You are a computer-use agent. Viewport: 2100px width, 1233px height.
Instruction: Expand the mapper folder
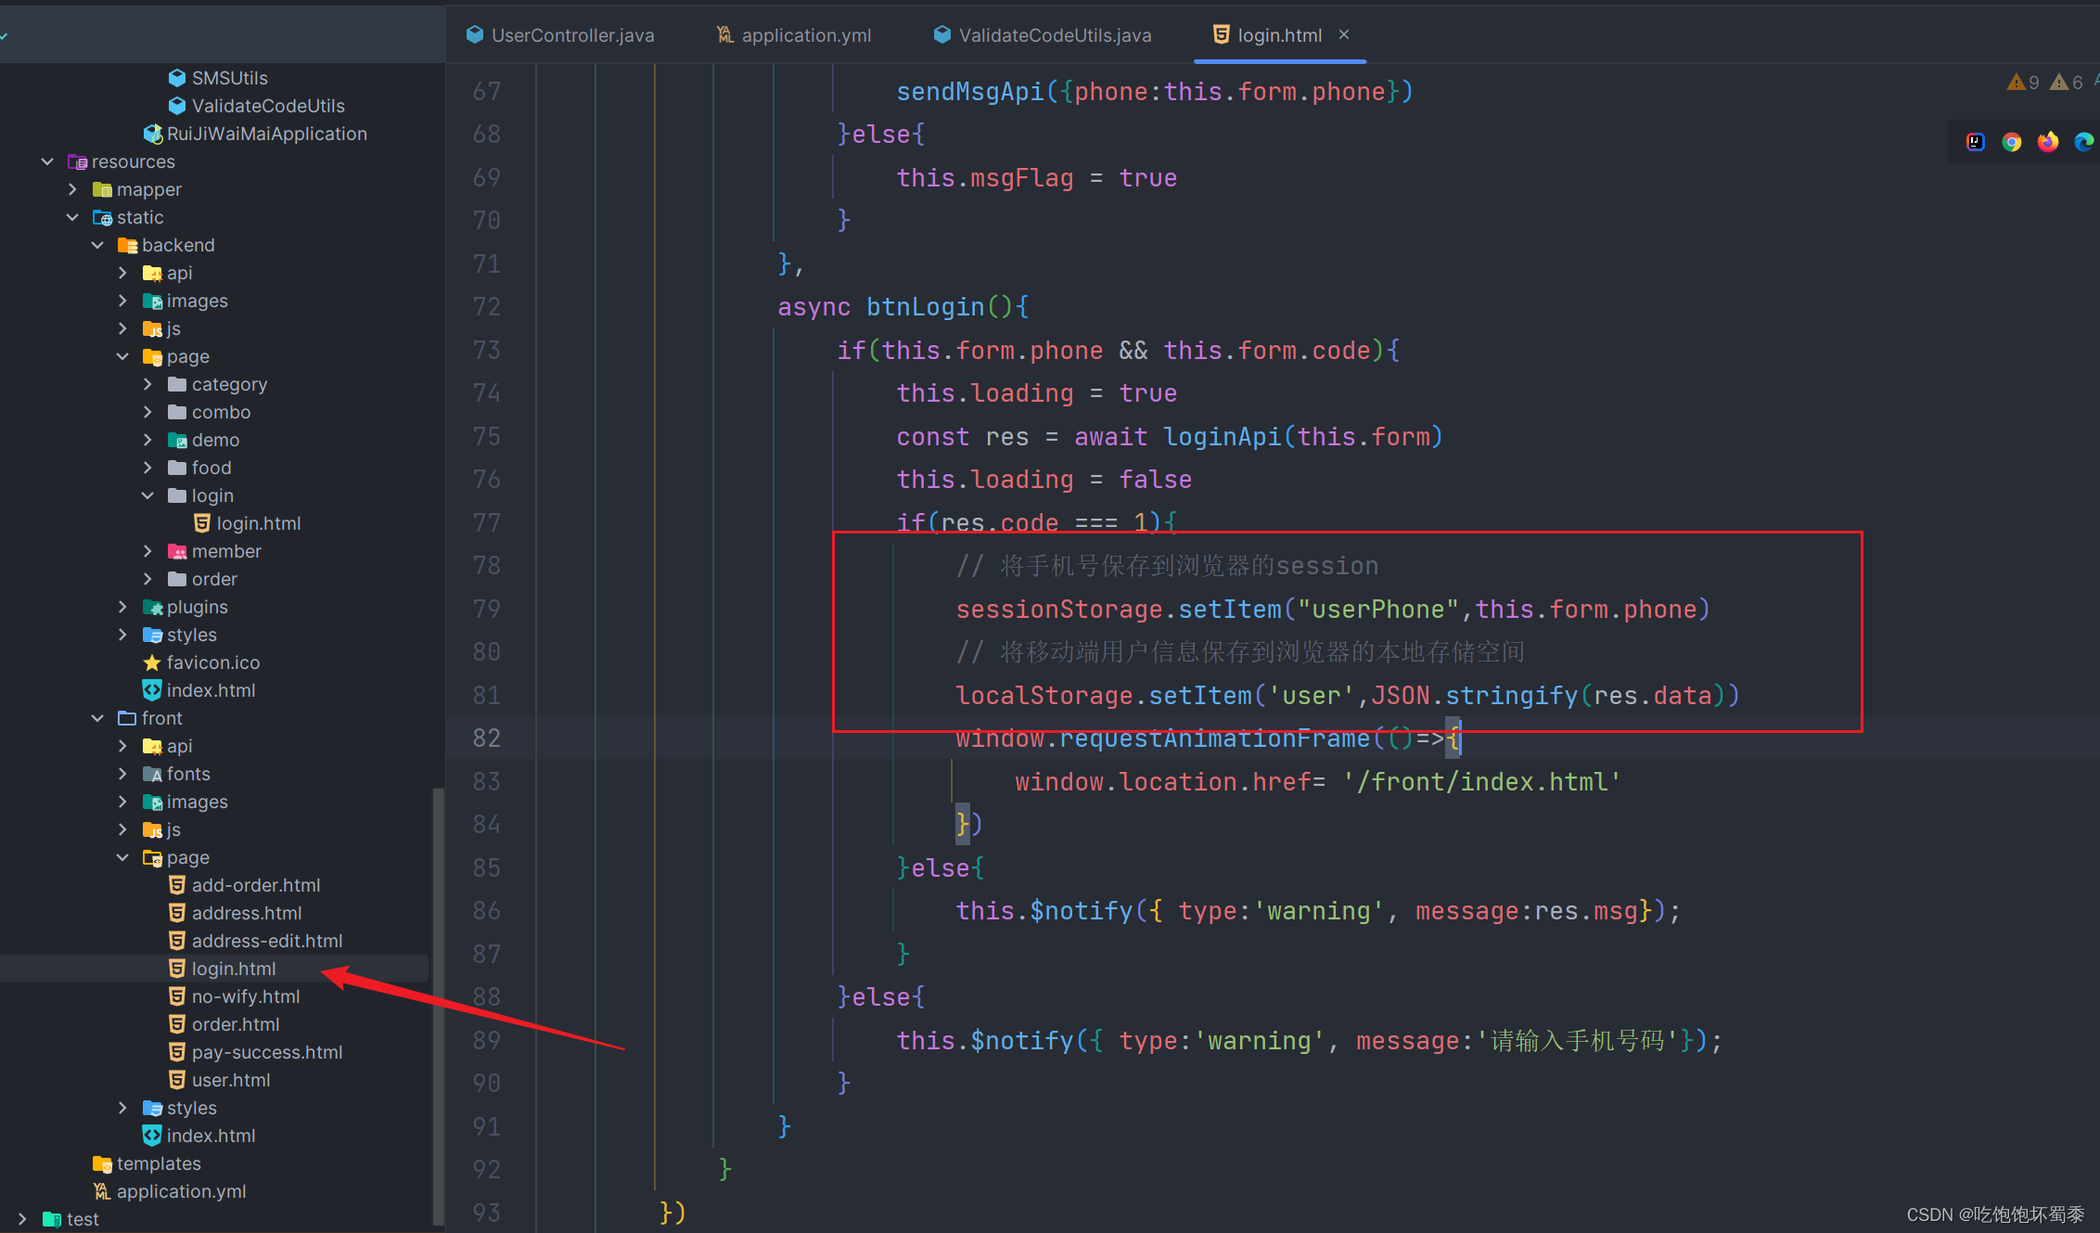[x=72, y=189]
